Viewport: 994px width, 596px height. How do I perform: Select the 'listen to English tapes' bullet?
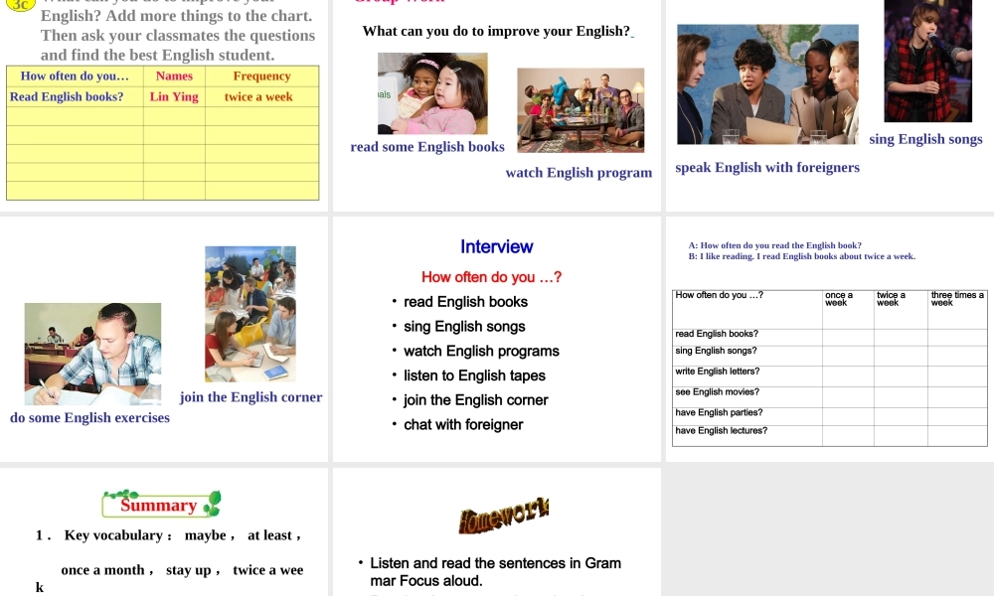[x=474, y=375]
